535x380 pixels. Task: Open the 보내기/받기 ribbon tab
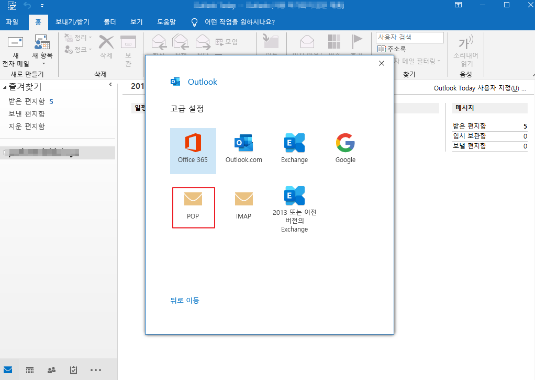72,22
